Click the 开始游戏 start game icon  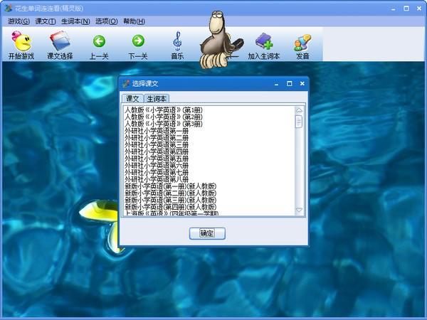click(21, 45)
